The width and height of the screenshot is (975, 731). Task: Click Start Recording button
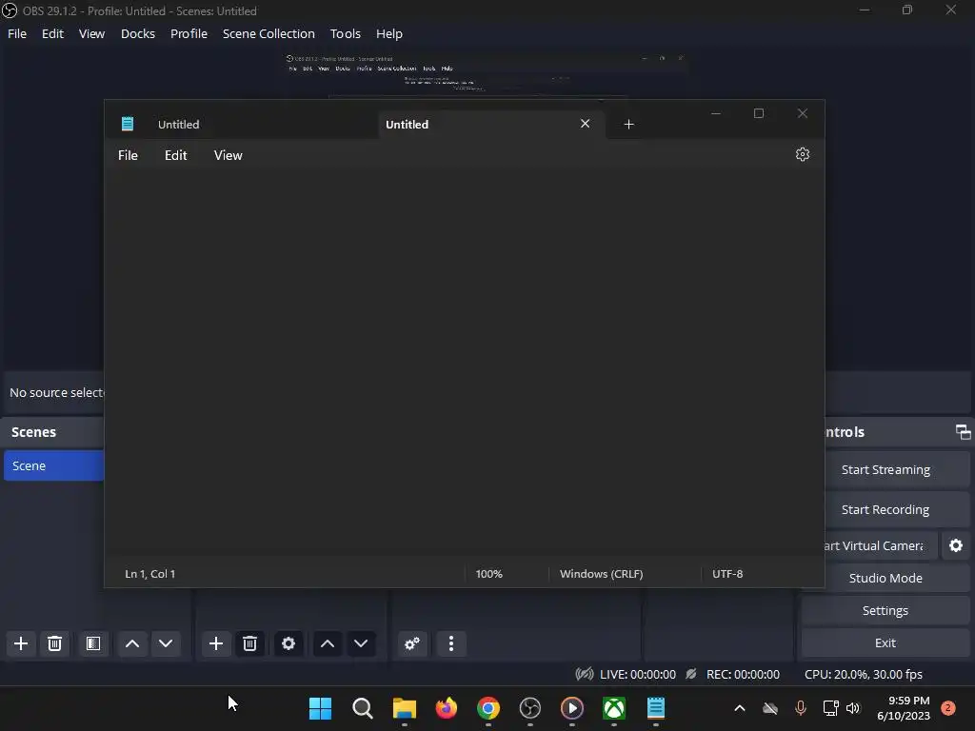(x=885, y=510)
